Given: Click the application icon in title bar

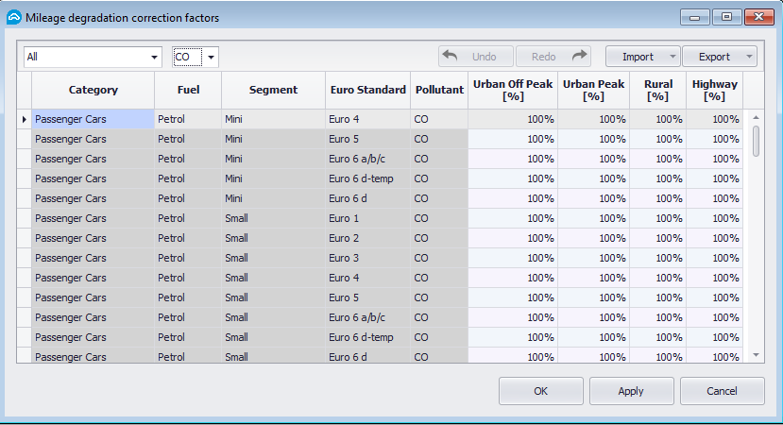Looking at the screenshot, I should coord(13,16).
